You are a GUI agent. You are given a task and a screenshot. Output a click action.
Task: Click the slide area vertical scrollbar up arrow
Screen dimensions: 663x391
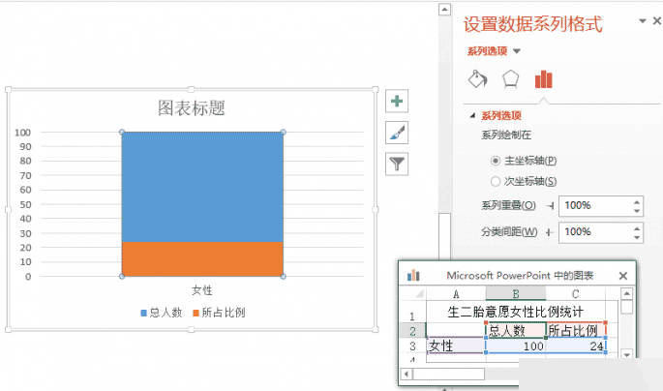(x=444, y=9)
